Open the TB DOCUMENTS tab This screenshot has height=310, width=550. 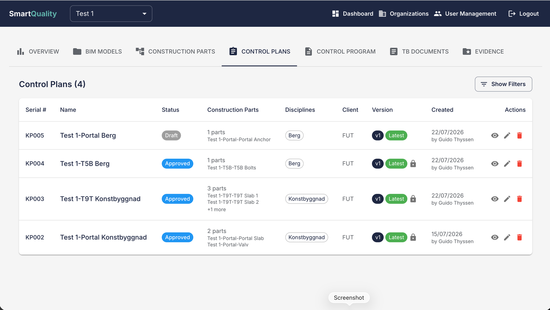pos(419,52)
